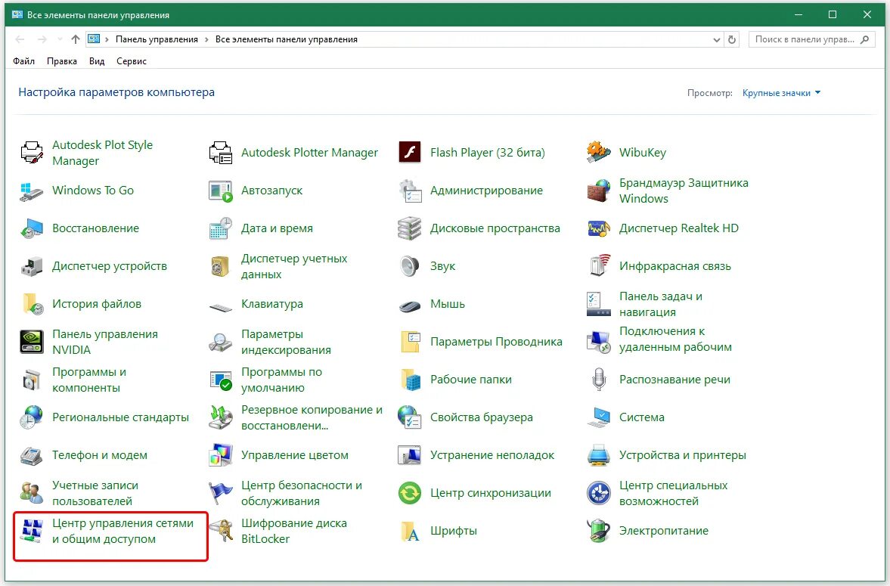Click the Резервное копирование и восстановление link
Screen dimensions: 890x586
click(x=312, y=417)
